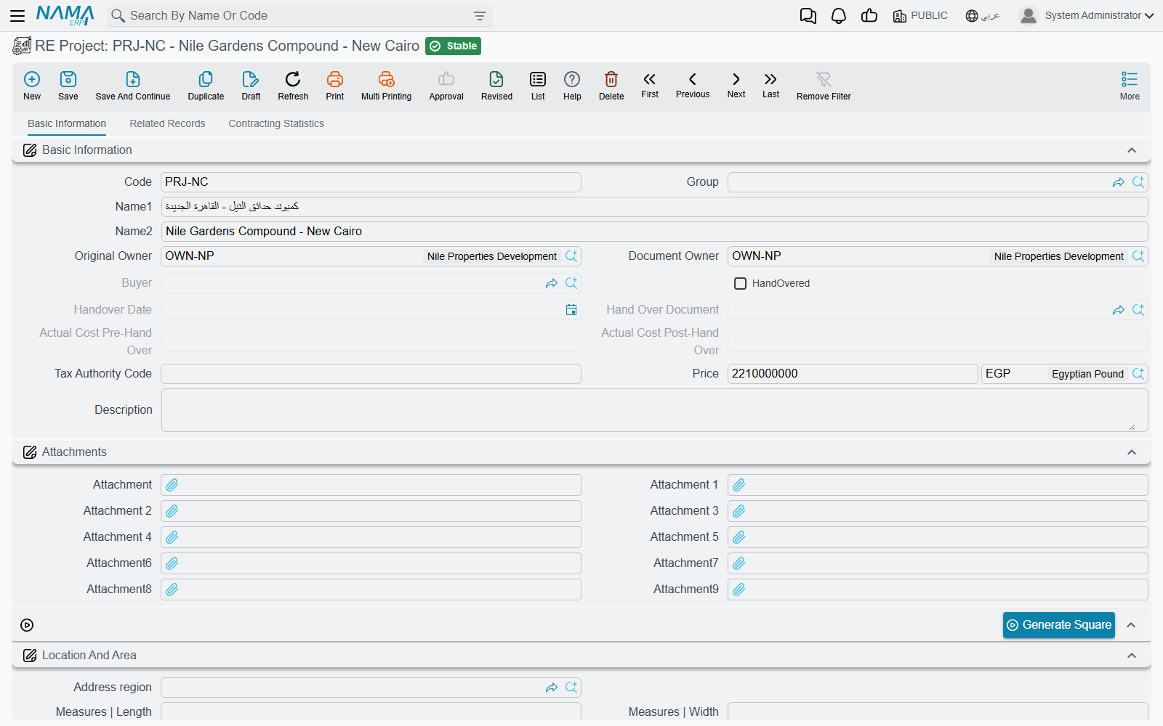This screenshot has height=726, width=1163.
Task: Click the Tax Authority Code field
Action: coord(371,374)
